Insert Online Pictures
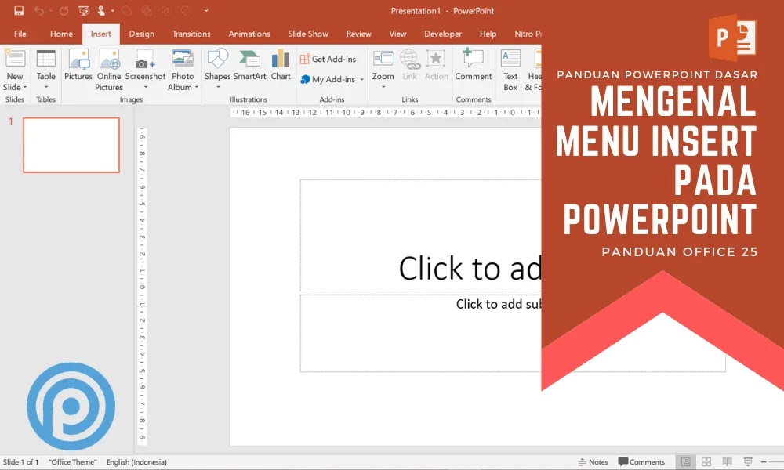Image resolution: width=784 pixels, height=470 pixels. click(x=109, y=70)
